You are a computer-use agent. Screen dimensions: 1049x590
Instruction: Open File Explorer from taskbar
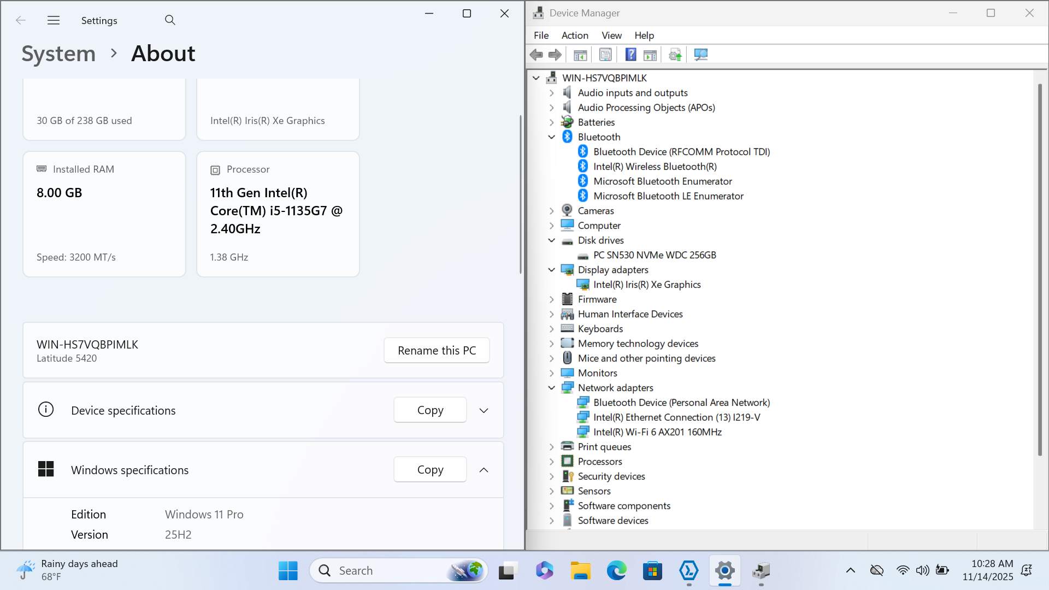[580, 571]
